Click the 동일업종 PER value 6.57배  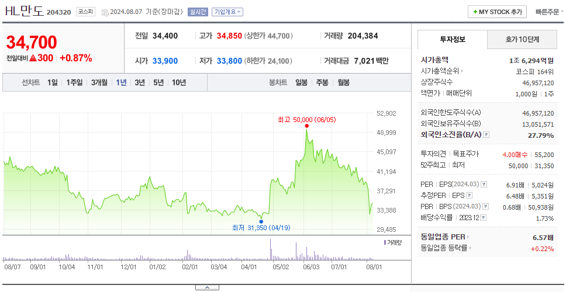point(543,238)
